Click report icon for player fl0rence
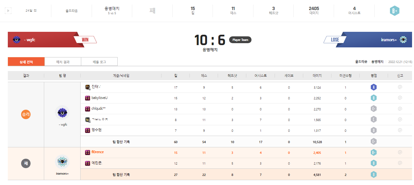This screenshot has height=185, width=414. 400,152
